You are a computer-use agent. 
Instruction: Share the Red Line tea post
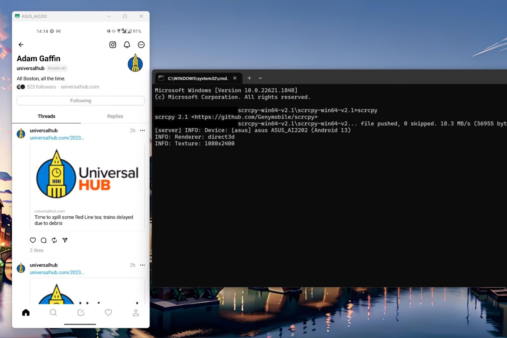click(x=65, y=240)
